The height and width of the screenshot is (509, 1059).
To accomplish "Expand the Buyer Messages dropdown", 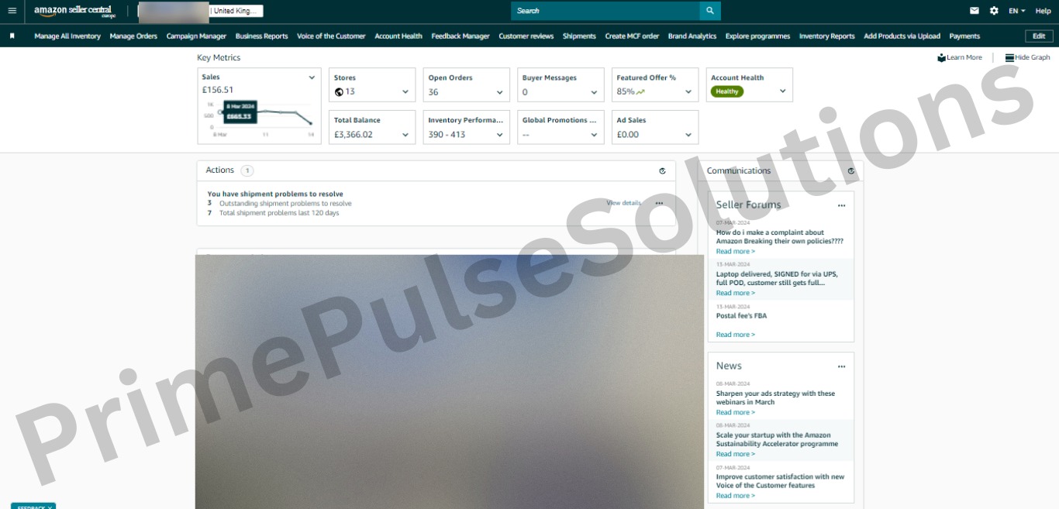I will pyautogui.click(x=594, y=92).
